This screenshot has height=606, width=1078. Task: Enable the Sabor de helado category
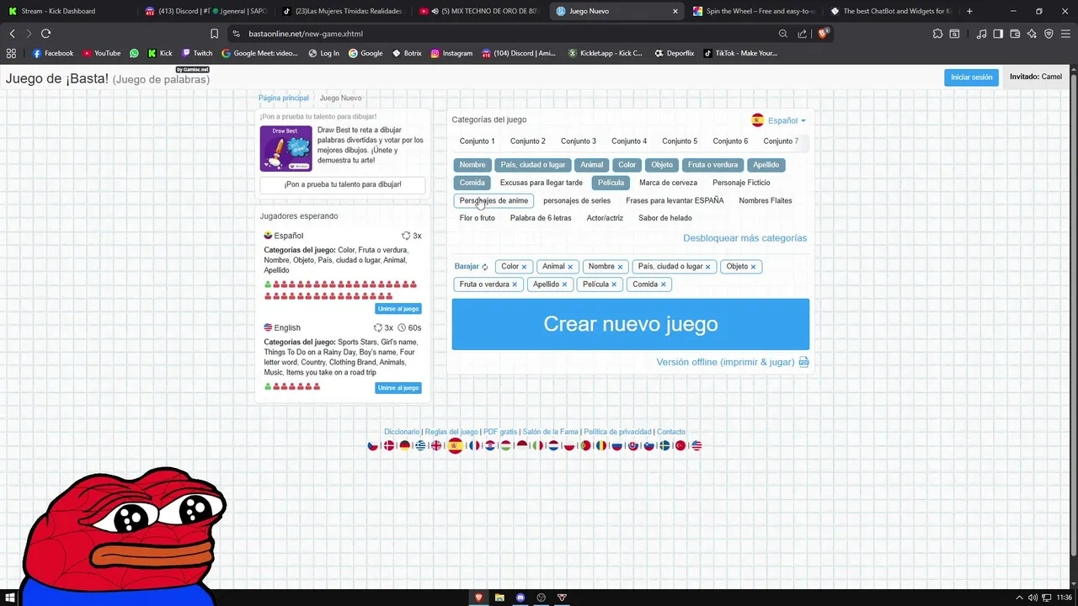tap(664, 218)
